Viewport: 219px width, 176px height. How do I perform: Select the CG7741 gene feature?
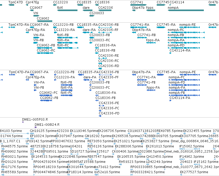coord(138,5)
